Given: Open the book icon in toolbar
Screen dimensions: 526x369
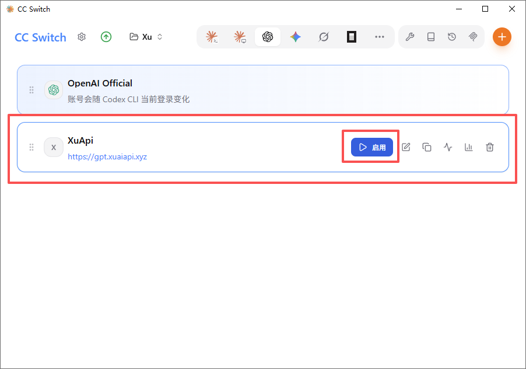Looking at the screenshot, I should click(x=431, y=37).
